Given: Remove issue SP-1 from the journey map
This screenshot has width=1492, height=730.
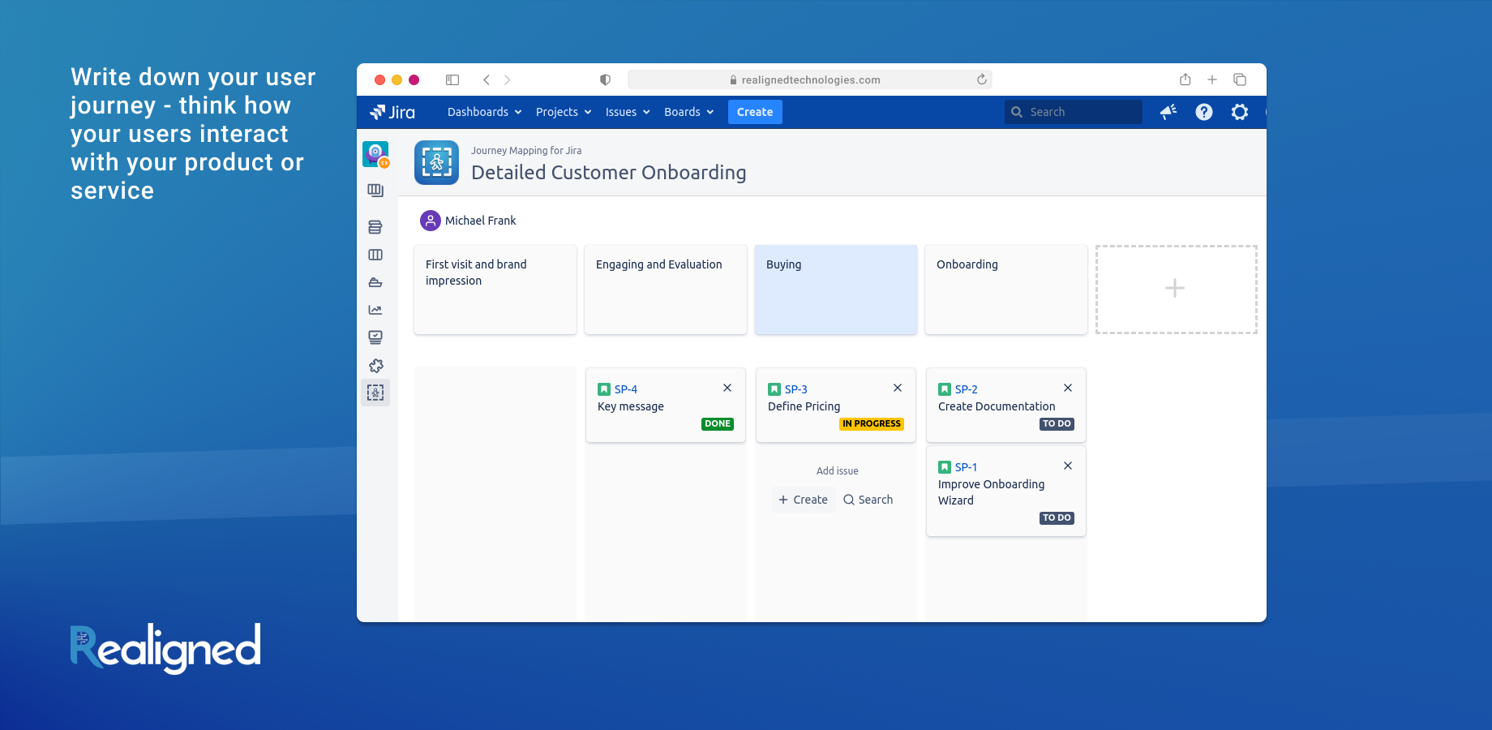Looking at the screenshot, I should coord(1068,466).
